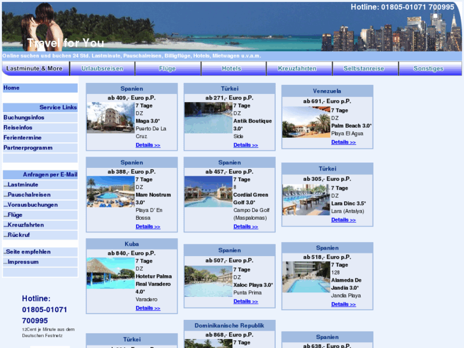Request a callback via ...Rückruf

pyautogui.click(x=40, y=235)
